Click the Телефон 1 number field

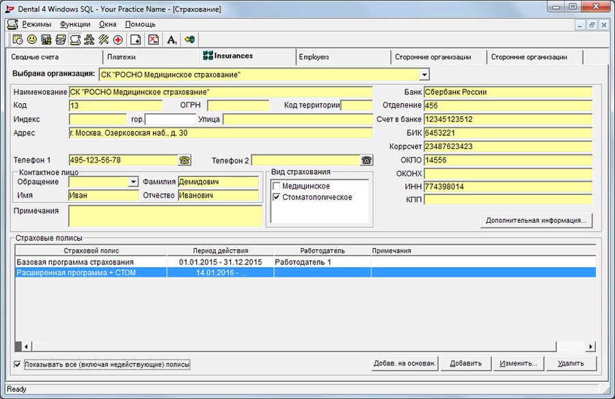click(x=124, y=160)
